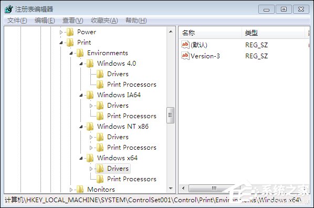Select the Windows IA64 tree label

coord(119,95)
